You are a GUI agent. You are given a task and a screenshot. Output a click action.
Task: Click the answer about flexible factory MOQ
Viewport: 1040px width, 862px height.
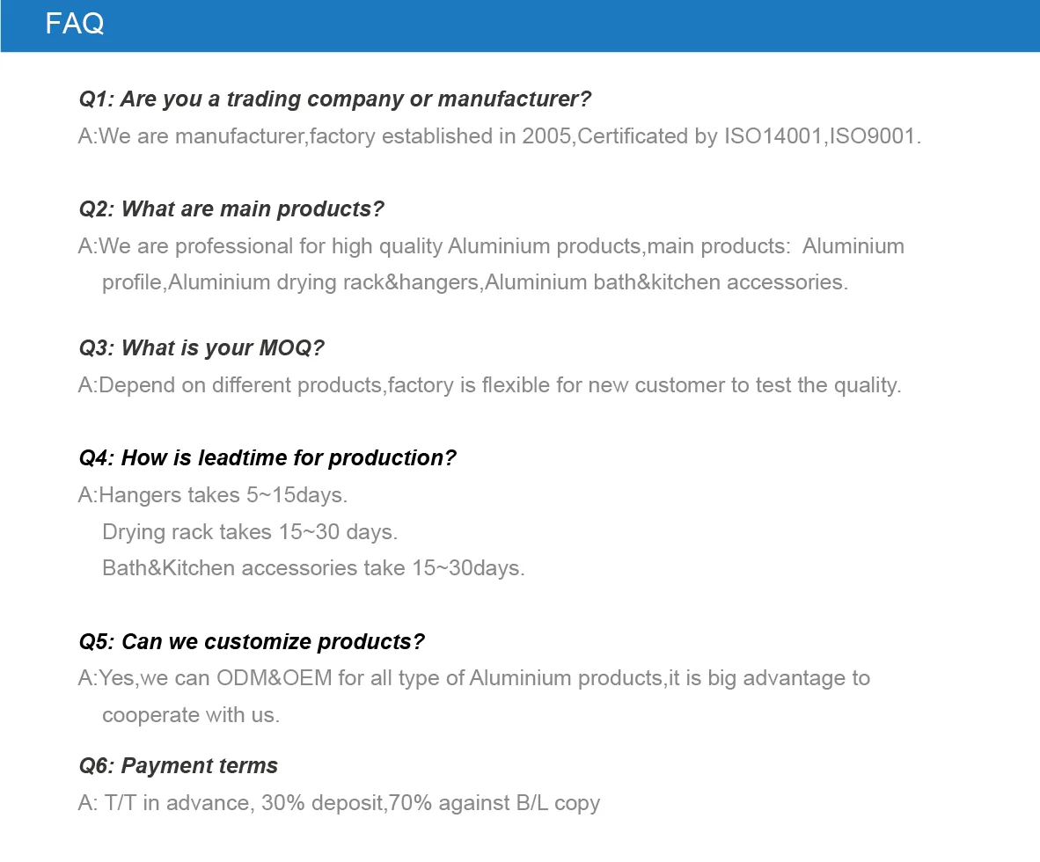(x=489, y=386)
